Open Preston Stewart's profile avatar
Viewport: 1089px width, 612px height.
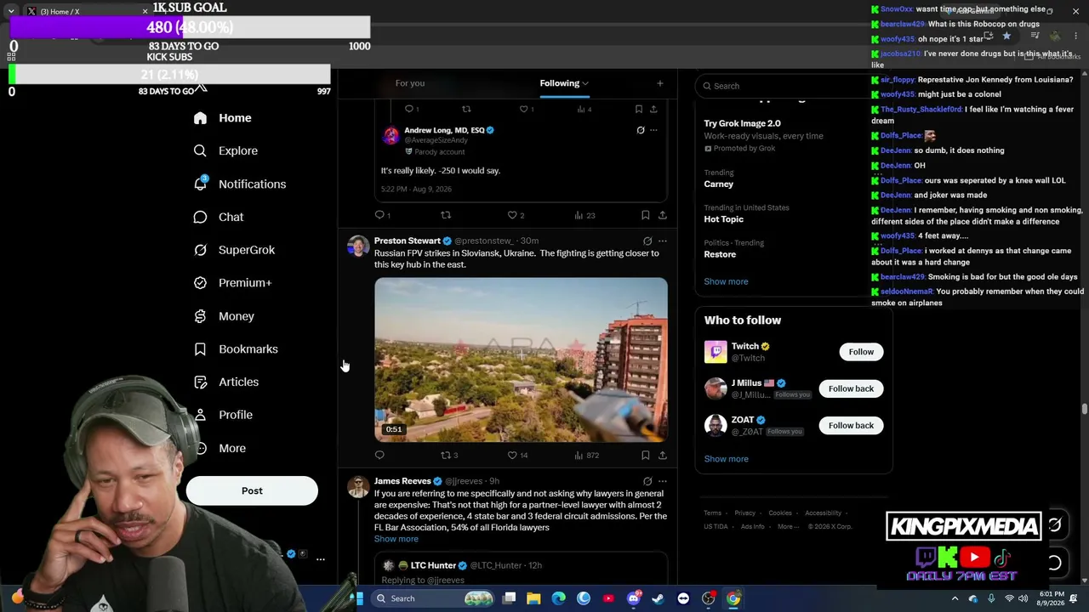tap(358, 247)
